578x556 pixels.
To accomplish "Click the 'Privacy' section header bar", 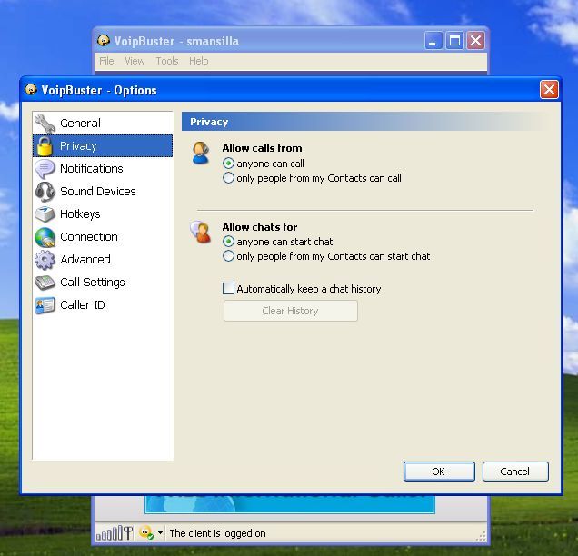I will (365, 122).
